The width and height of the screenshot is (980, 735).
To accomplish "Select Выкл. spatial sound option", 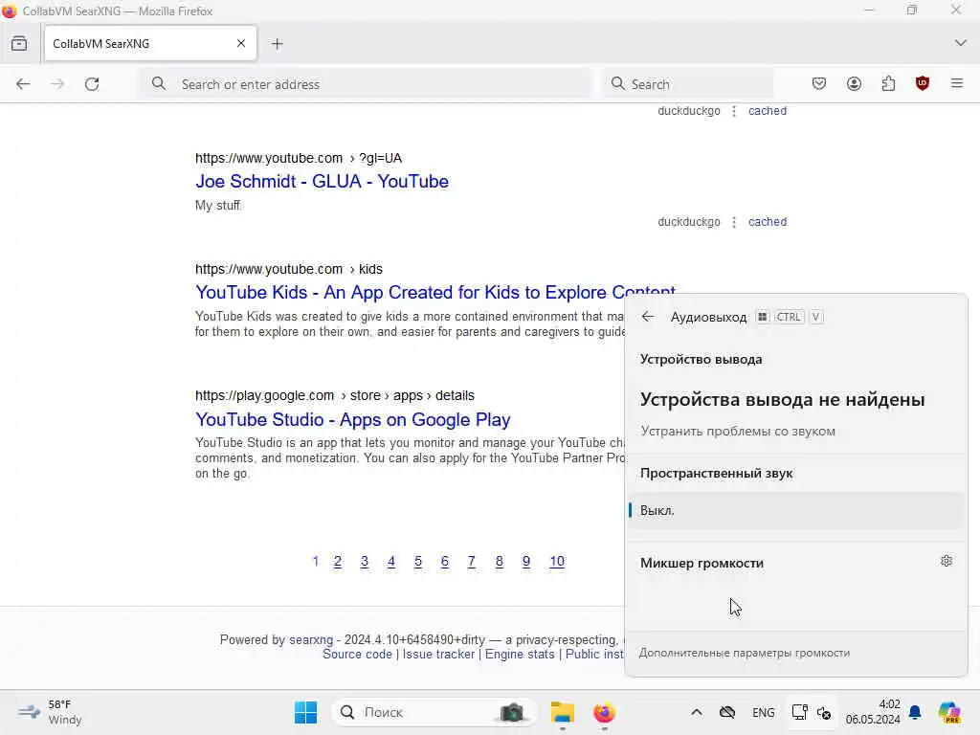I will click(x=795, y=511).
